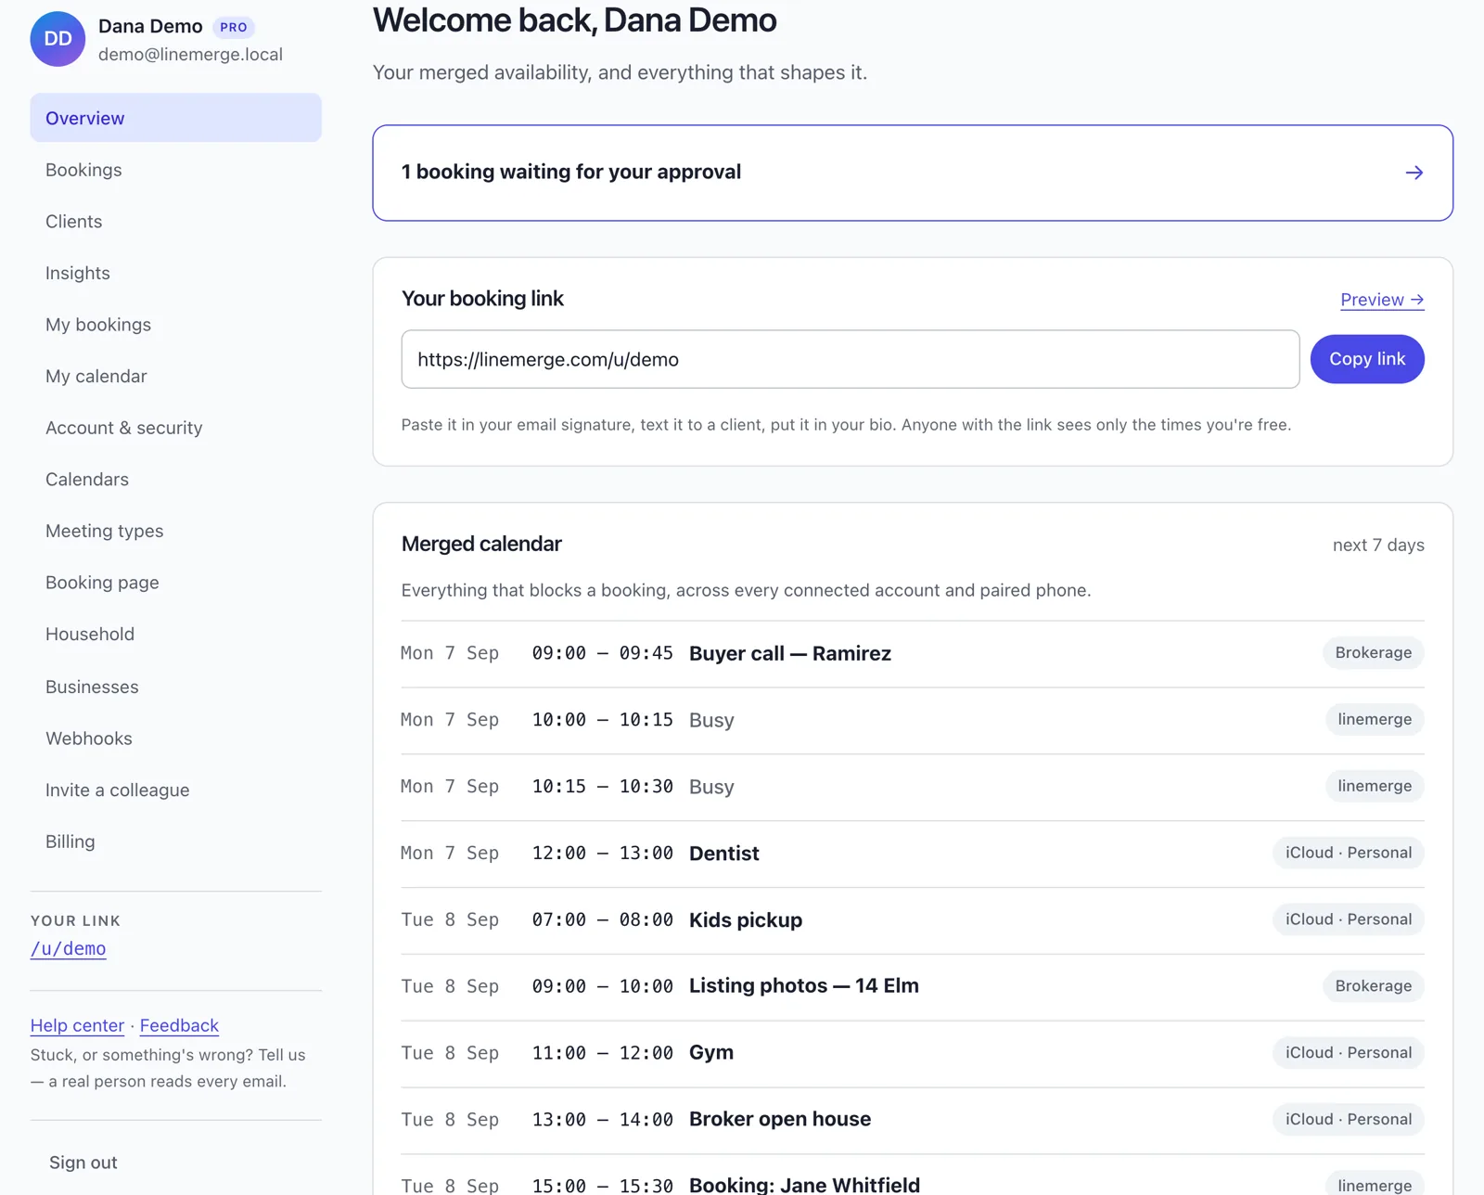Click the Feedback link
Screen dimensions: 1484x1195
pyautogui.click(x=179, y=1025)
